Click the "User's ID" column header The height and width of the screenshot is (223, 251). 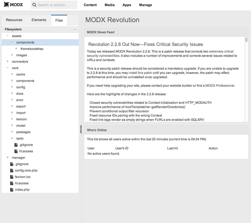(122, 148)
